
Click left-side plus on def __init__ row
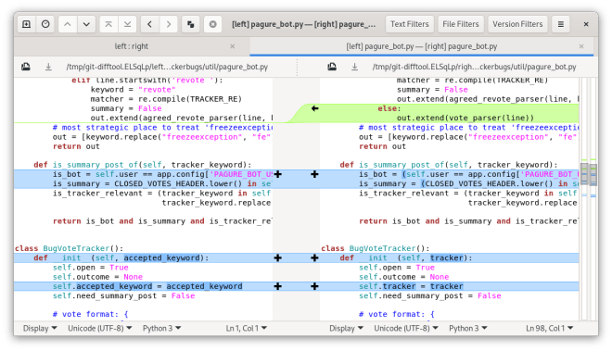point(278,257)
